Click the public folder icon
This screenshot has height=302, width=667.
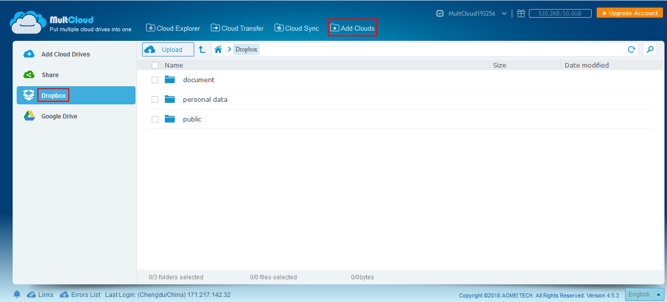[170, 119]
